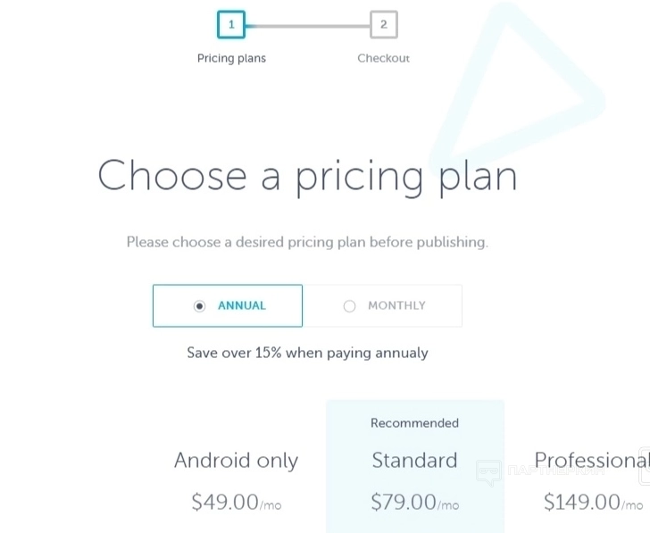Screen dimensions: 650x533
Task: Choose the Standard plan title
Action: 414,461
